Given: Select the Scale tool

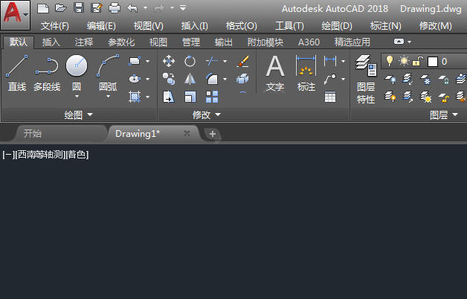Looking at the screenshot, I should [x=190, y=97].
